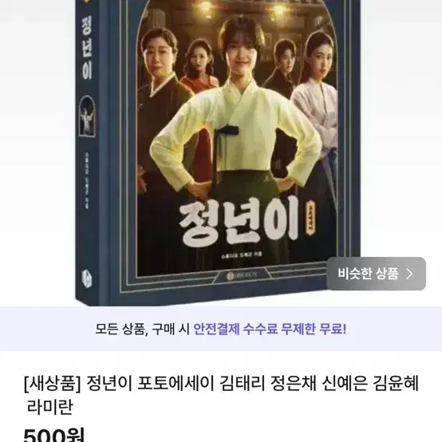Tap the 라미란 text in the product title
Viewport: 442px width, 442px height.
50,406
